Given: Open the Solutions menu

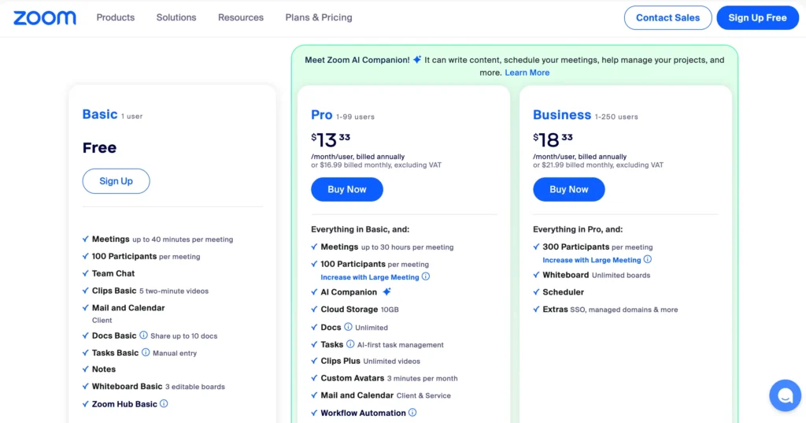Looking at the screenshot, I should coord(176,17).
